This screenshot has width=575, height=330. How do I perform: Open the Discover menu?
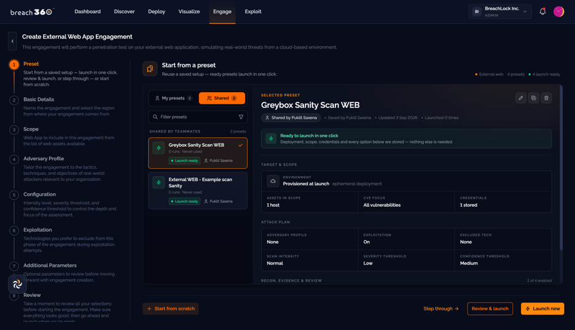click(x=124, y=12)
